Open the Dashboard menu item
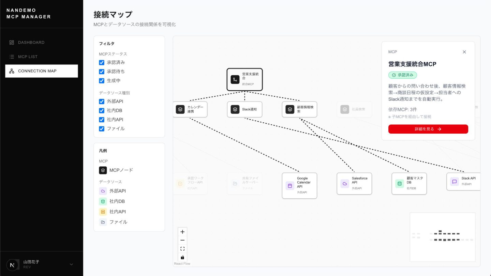 click(x=31, y=43)
